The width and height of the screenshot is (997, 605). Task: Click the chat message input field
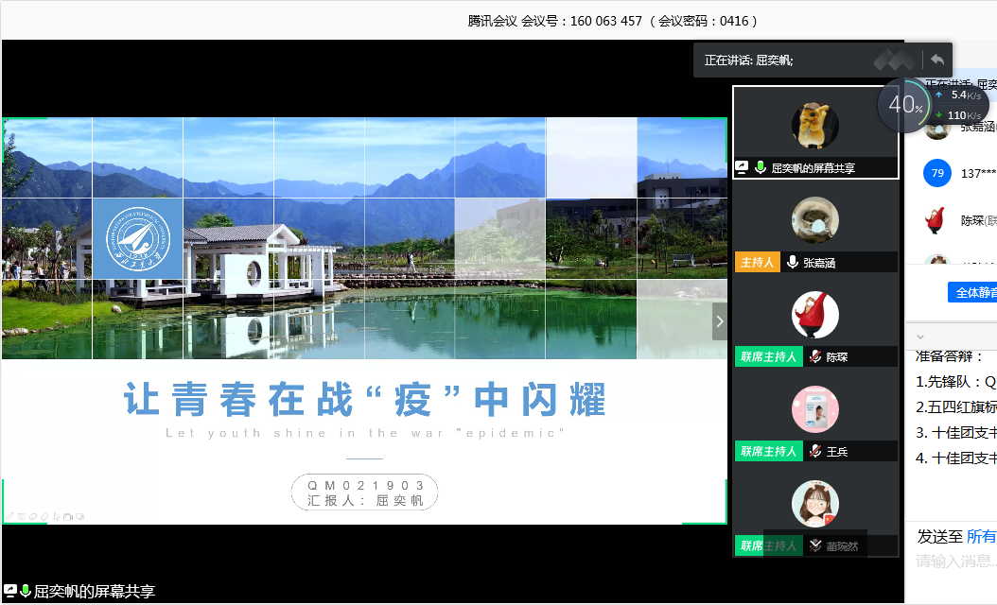[x=955, y=562]
